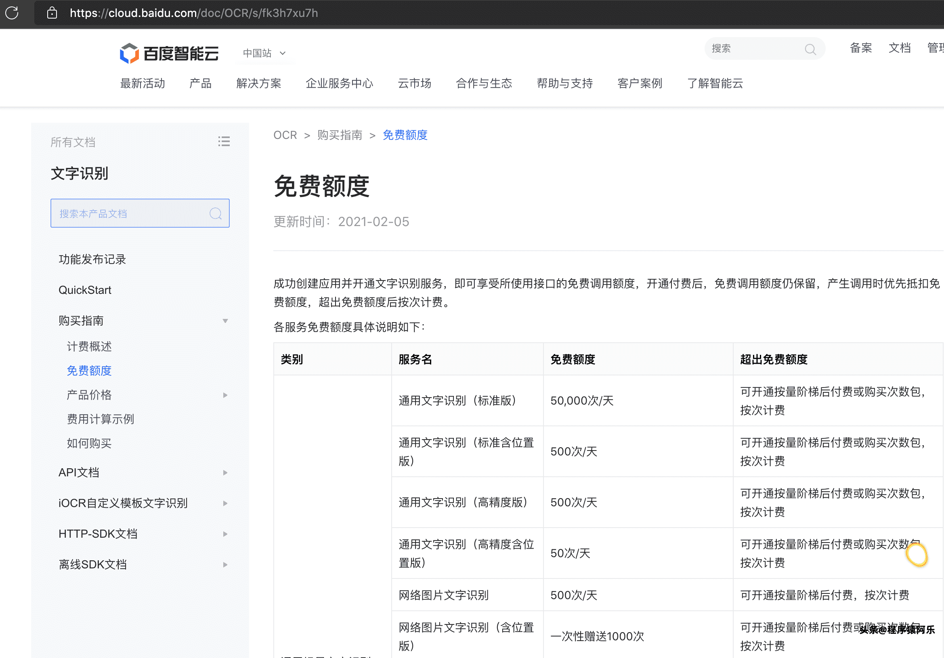Image resolution: width=944 pixels, height=658 pixels.
Task: Open HTTP-SDK文档 in the sidebar
Action: tap(98, 534)
